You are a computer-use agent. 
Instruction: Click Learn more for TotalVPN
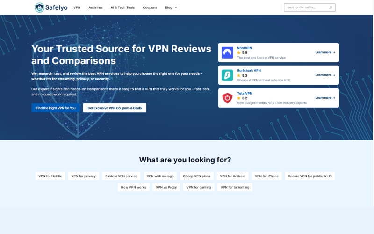coord(325,98)
